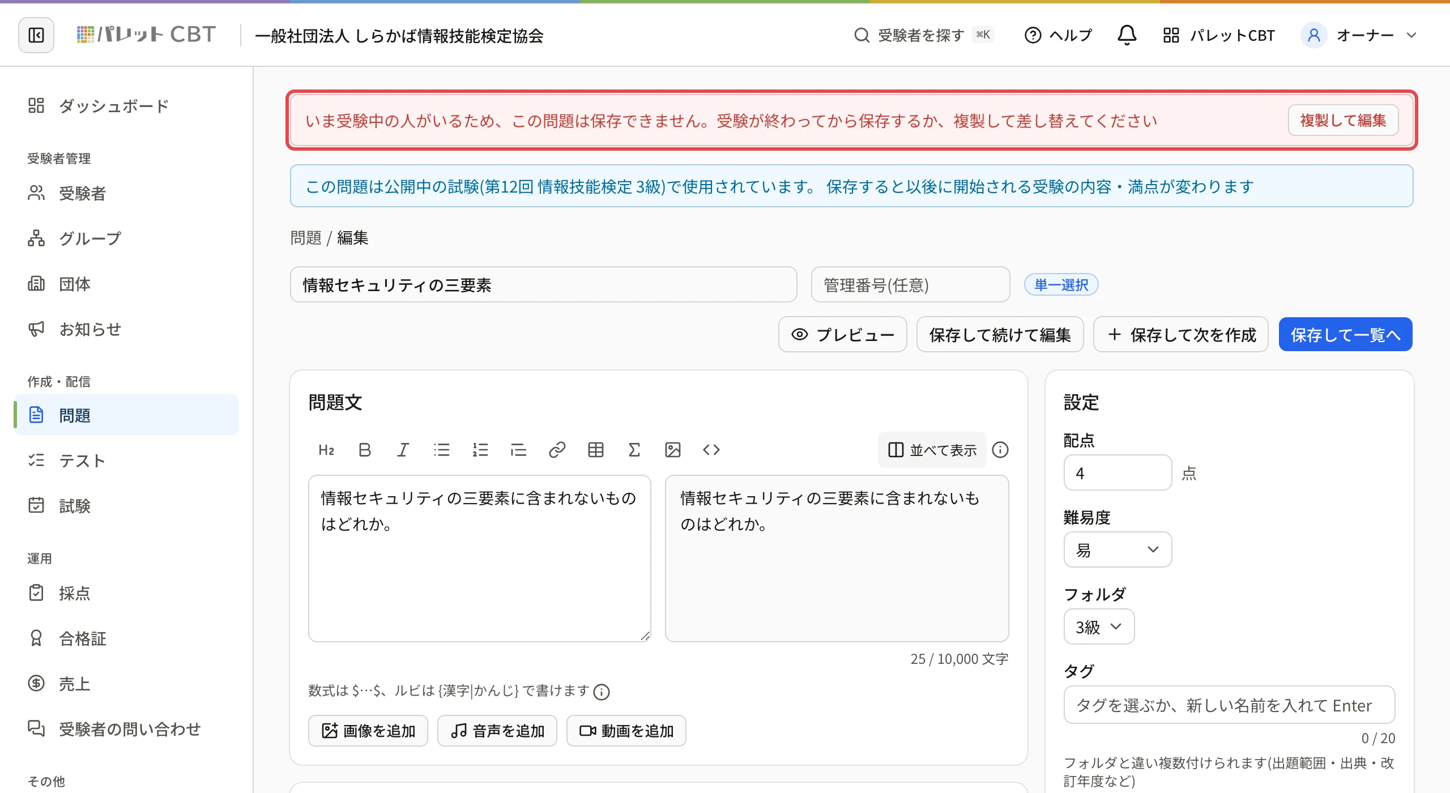Insert a numbered list

tap(480, 450)
